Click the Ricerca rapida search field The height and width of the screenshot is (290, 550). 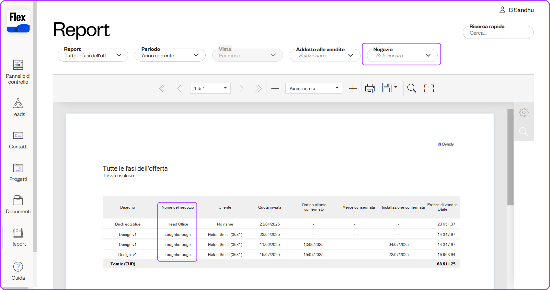point(498,33)
